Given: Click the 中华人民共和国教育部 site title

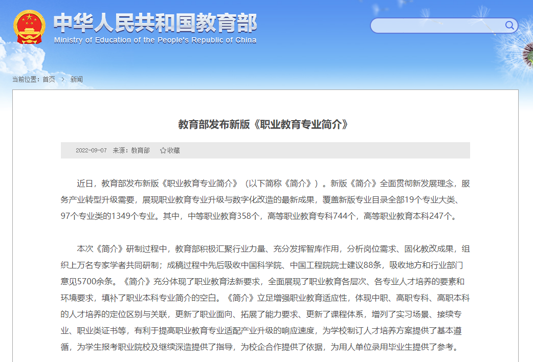Looking at the screenshot, I should pyautogui.click(x=156, y=23).
